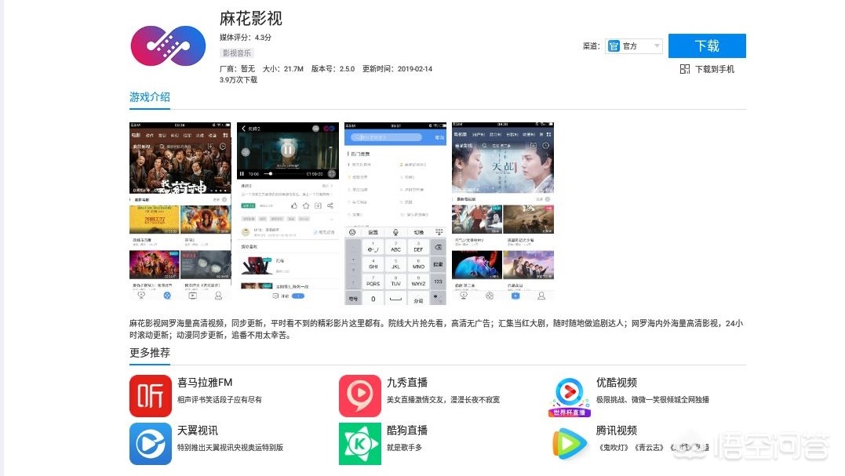Open the third screenshot showing the search keyboard
Image resolution: width=845 pixels, height=476 pixels.
(x=395, y=213)
